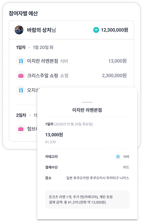Open the 크리스주얼 쇼핑 expense row
The height and width of the screenshot is (223, 143).
click(x=71, y=75)
